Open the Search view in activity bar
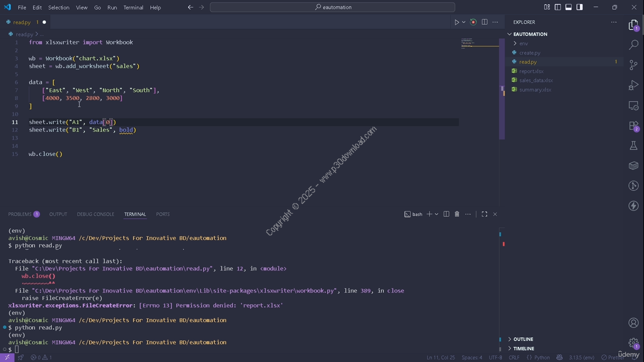 pos(633,45)
